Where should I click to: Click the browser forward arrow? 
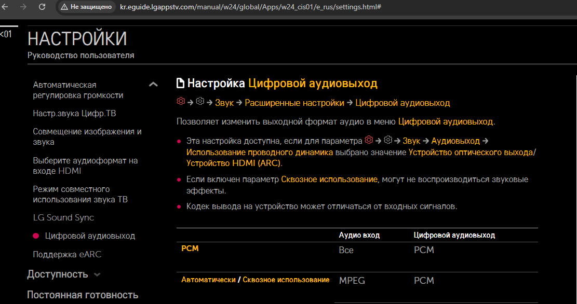[23, 7]
